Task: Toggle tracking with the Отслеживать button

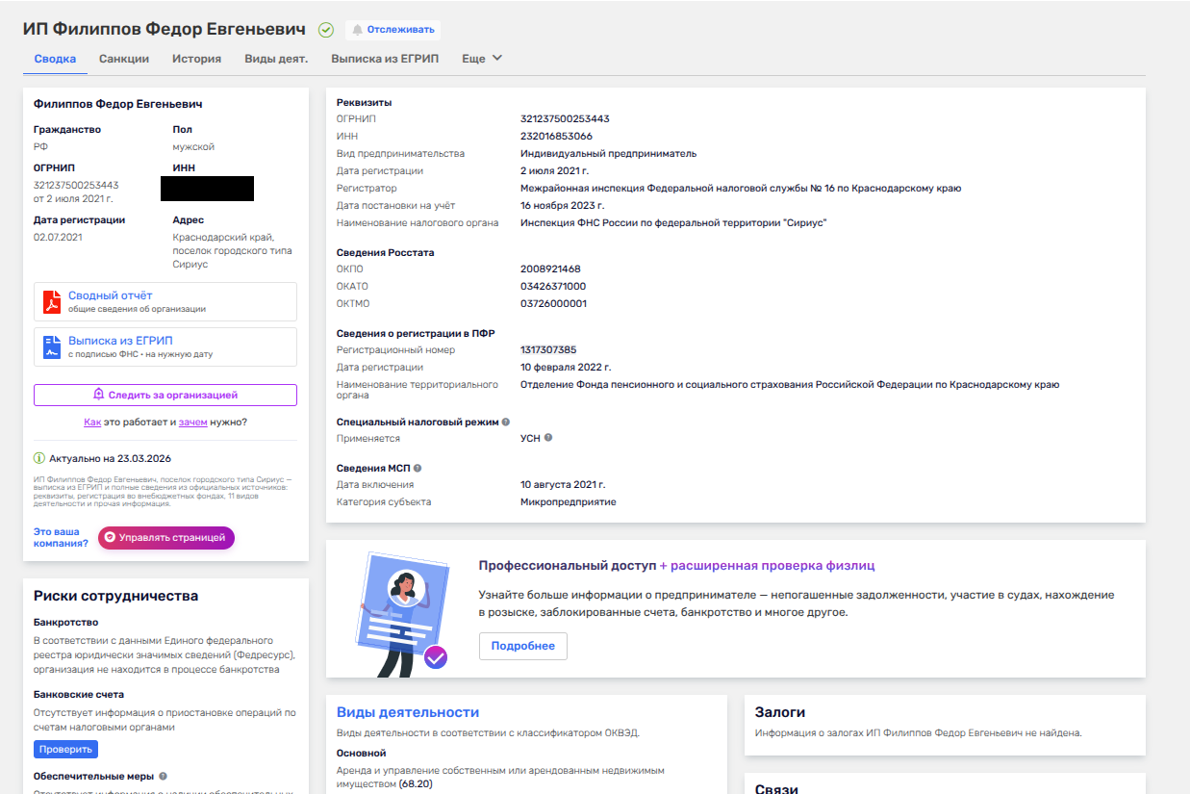Action: click(379, 30)
